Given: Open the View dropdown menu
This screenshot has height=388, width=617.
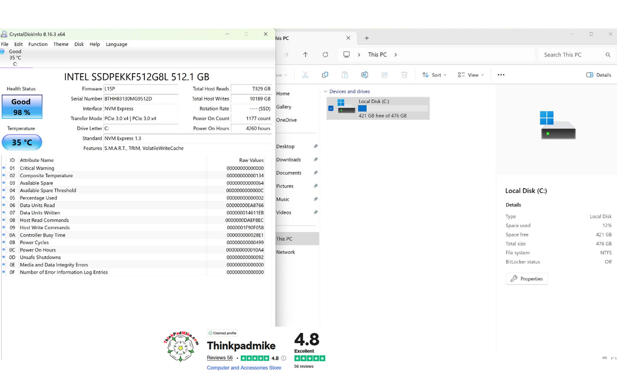Looking at the screenshot, I should click(471, 75).
